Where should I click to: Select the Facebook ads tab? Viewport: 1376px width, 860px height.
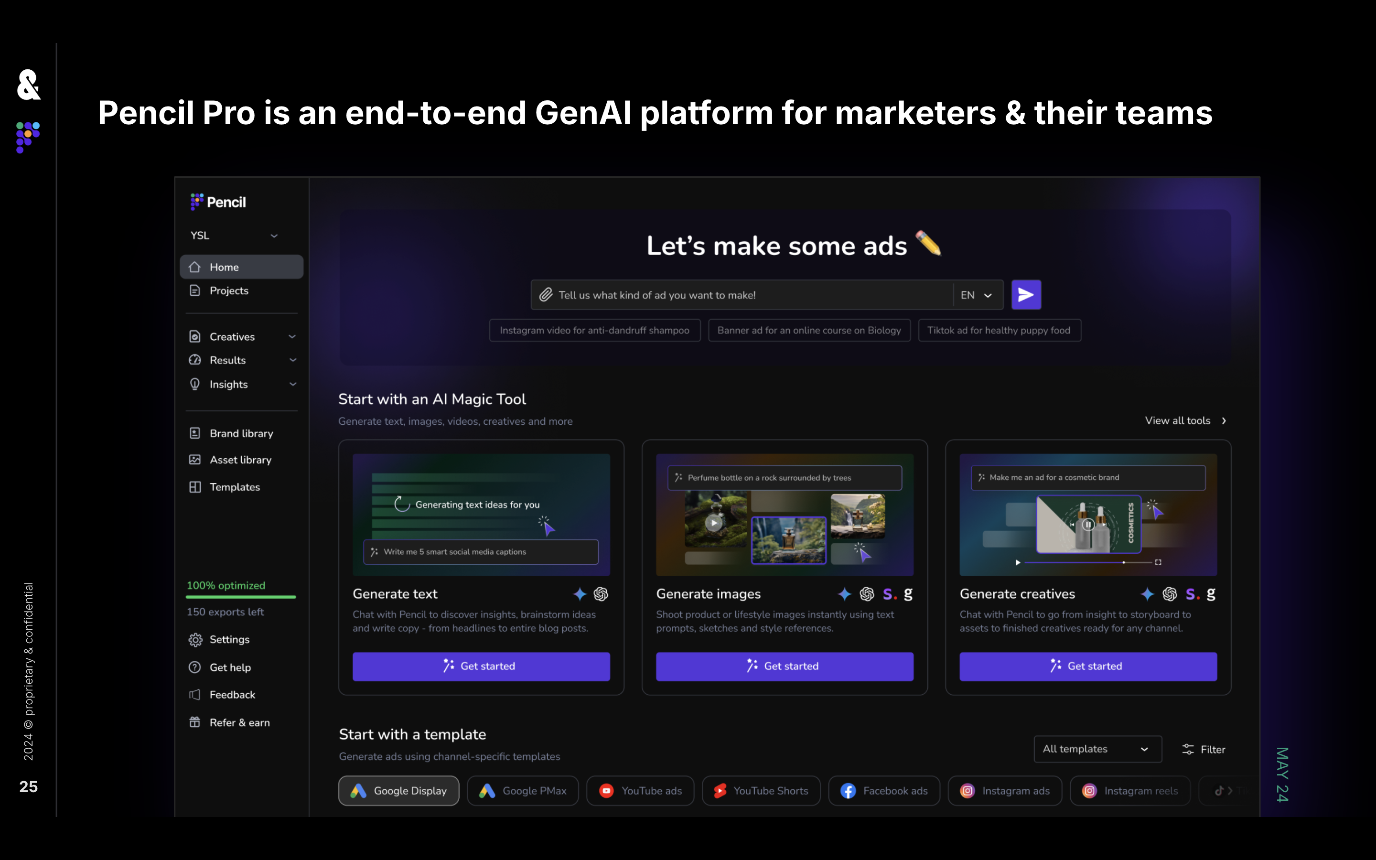tap(884, 791)
